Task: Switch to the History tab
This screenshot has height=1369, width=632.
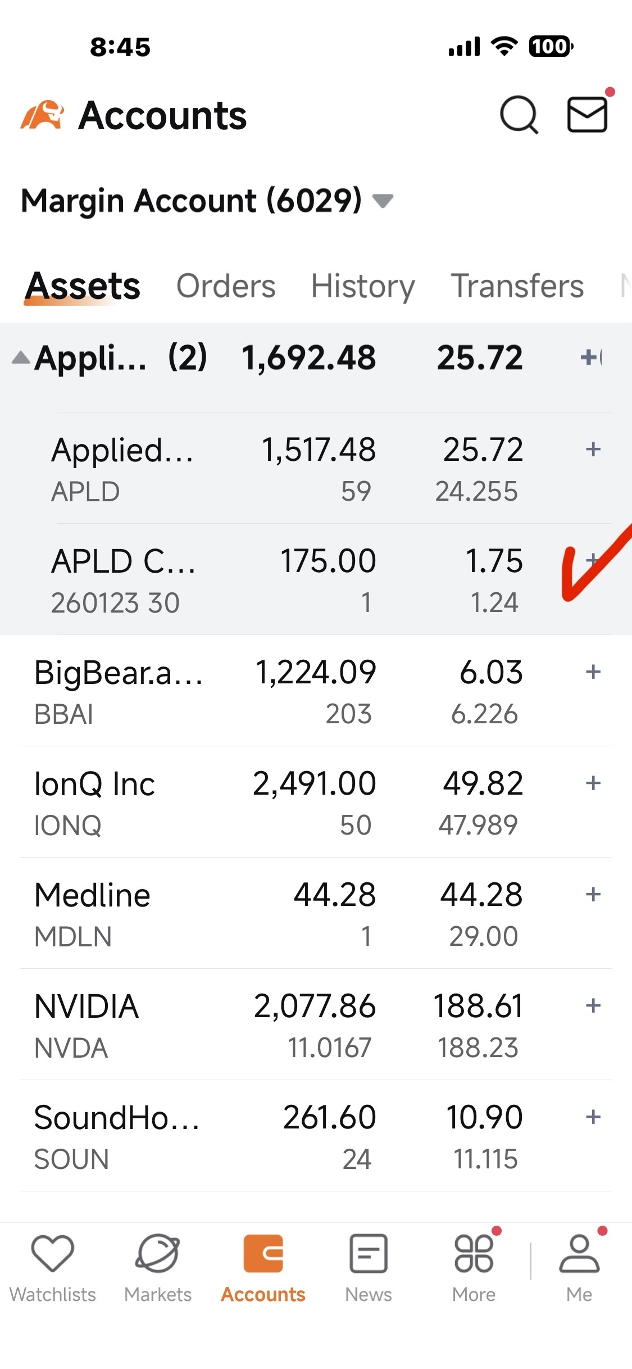Action: (363, 286)
